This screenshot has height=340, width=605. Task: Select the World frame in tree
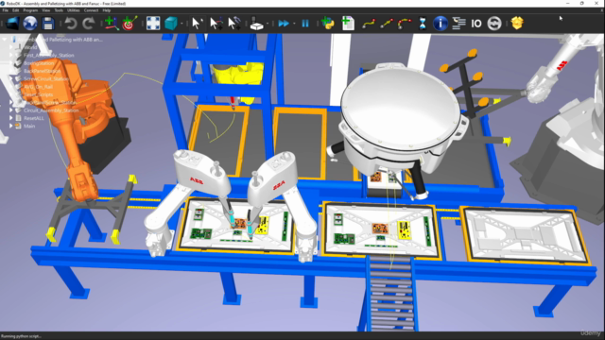pos(30,47)
